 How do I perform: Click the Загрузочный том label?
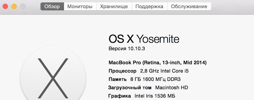click(x=130, y=88)
